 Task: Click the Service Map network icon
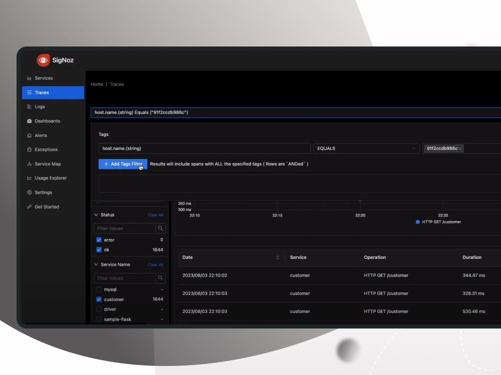point(30,163)
